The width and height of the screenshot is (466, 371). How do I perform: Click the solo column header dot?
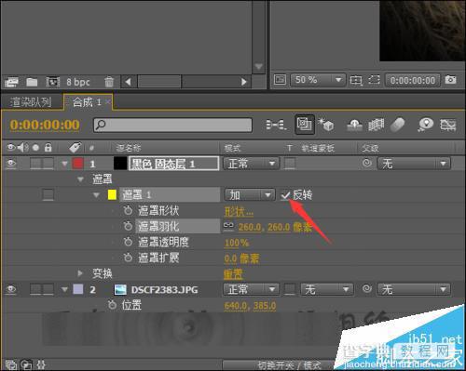coord(35,148)
